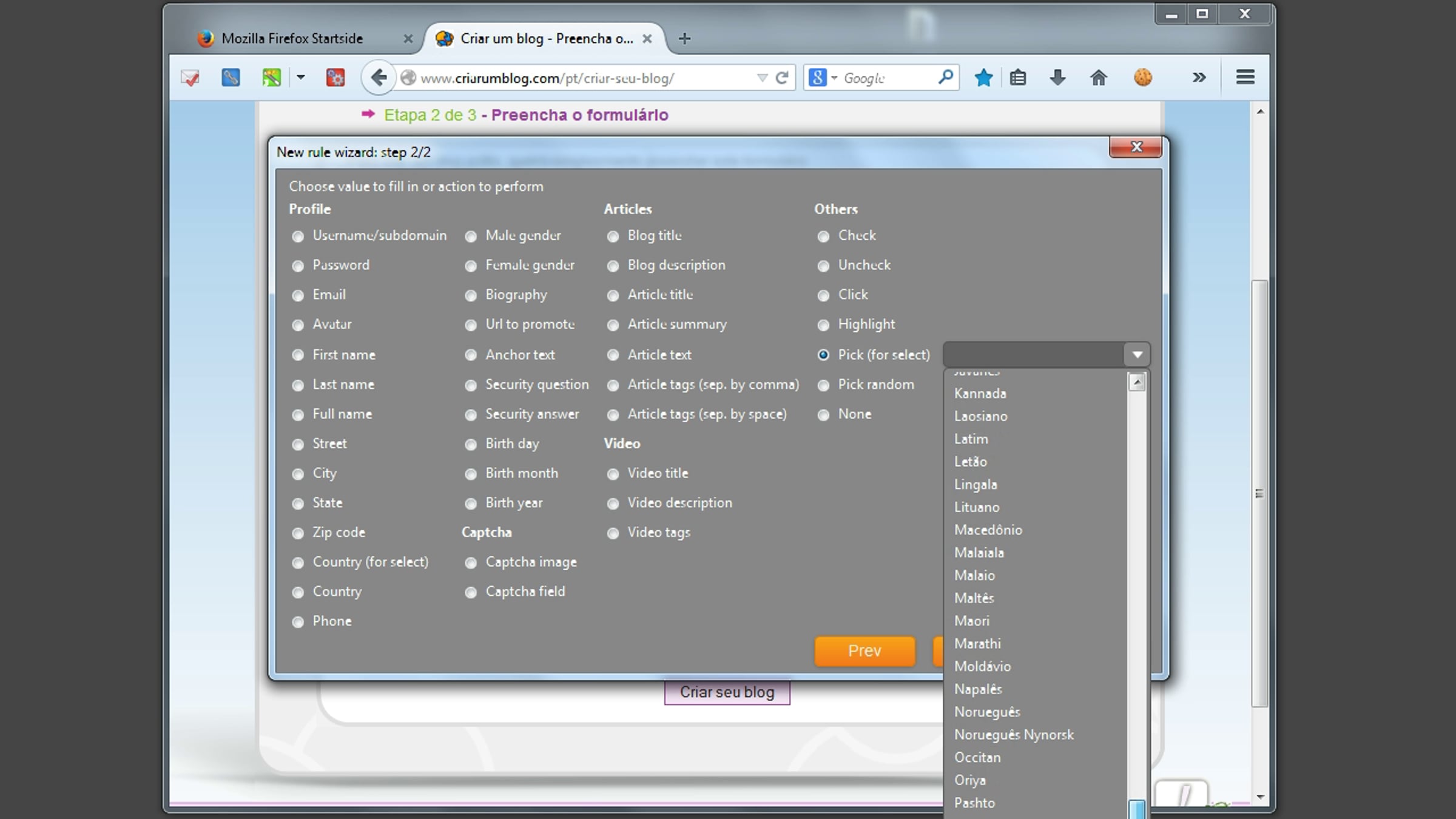Select the Video title option
Screen dimensions: 1456x819
(613, 474)
